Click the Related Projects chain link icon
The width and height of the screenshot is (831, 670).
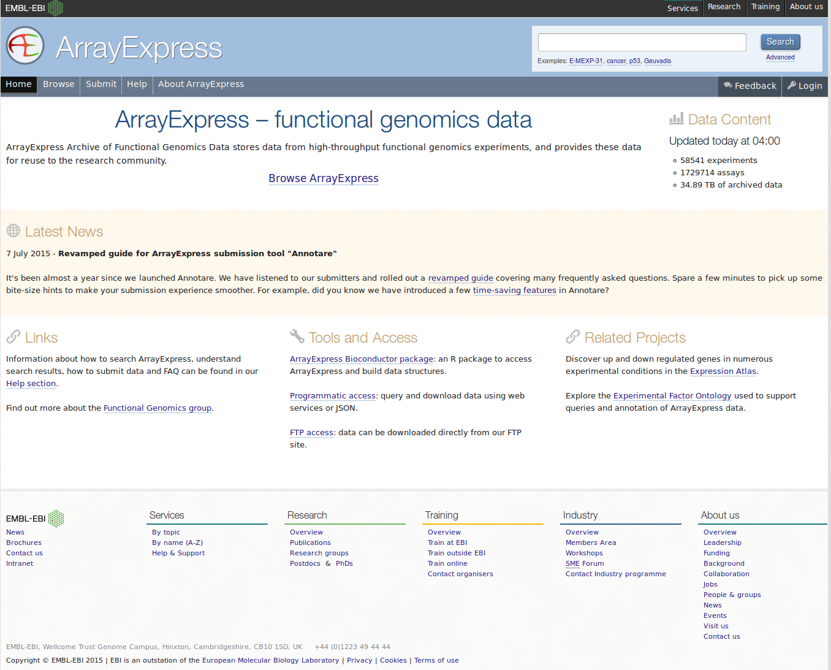573,337
